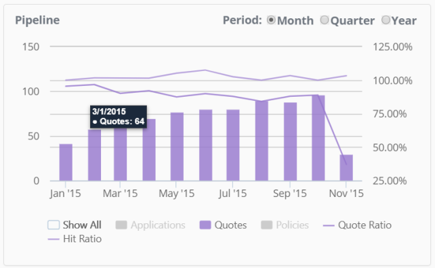
Task: Click the 3/1/2015 Quotes tooltip
Action: 119,116
